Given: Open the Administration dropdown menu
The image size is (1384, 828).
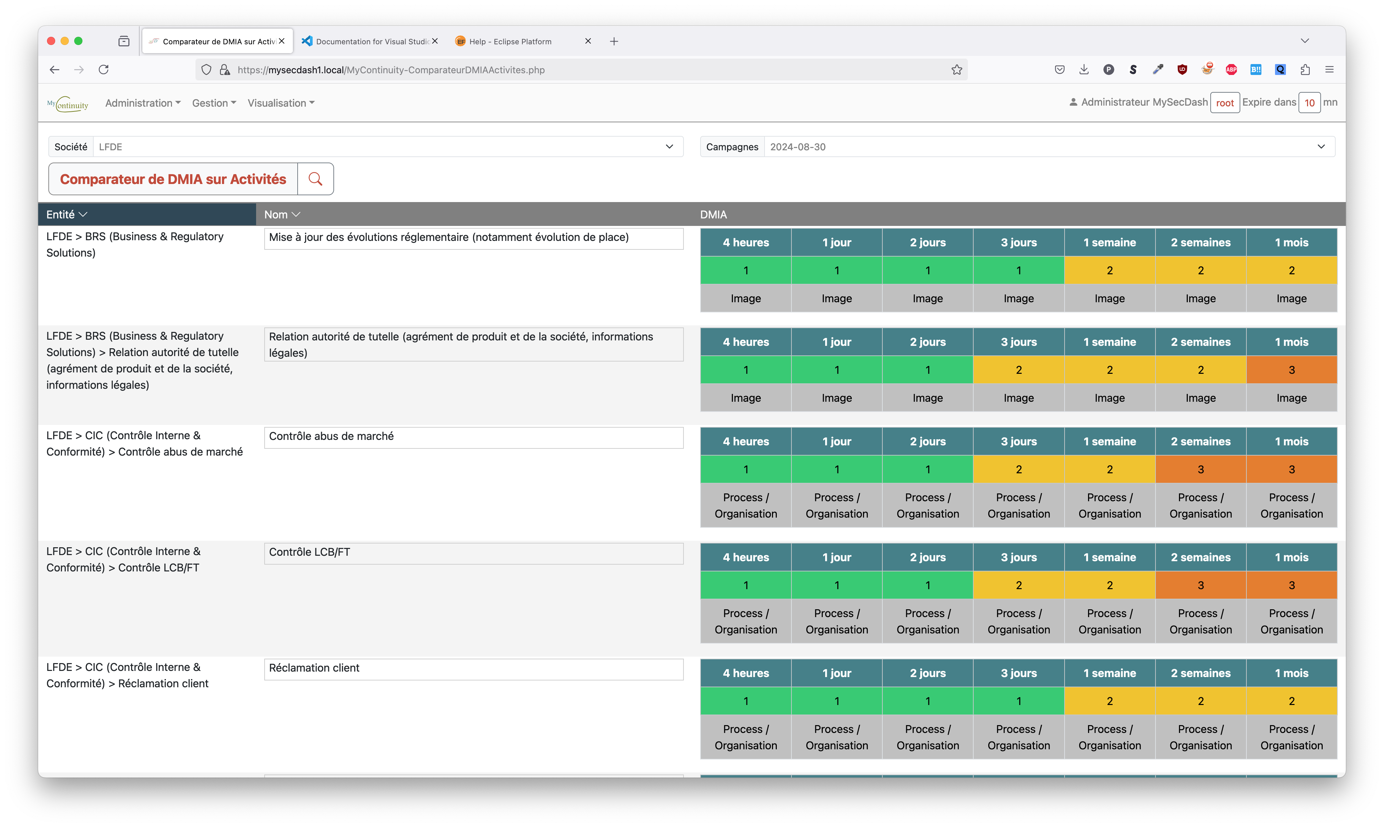Looking at the screenshot, I should 143,103.
